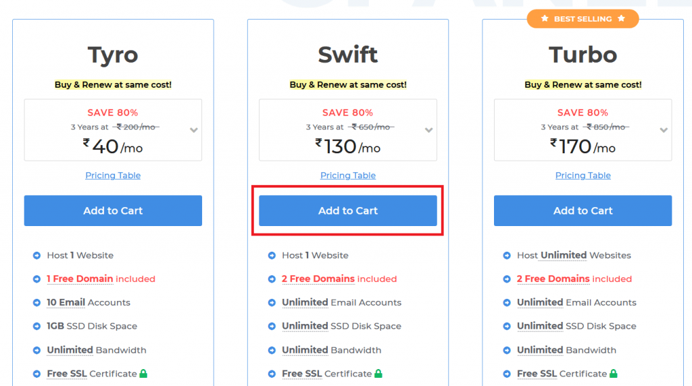Add the Swift plan to cart

pos(348,211)
